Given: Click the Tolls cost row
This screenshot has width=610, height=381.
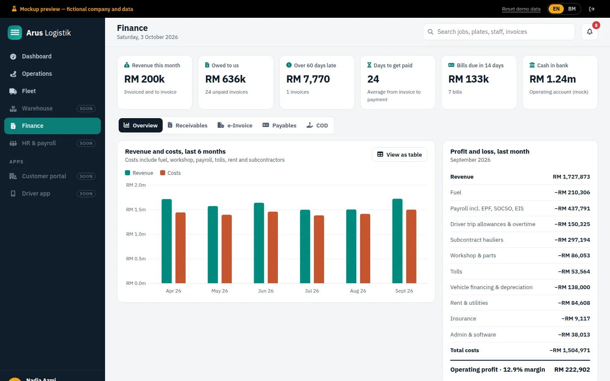Looking at the screenshot, I should (520, 271).
